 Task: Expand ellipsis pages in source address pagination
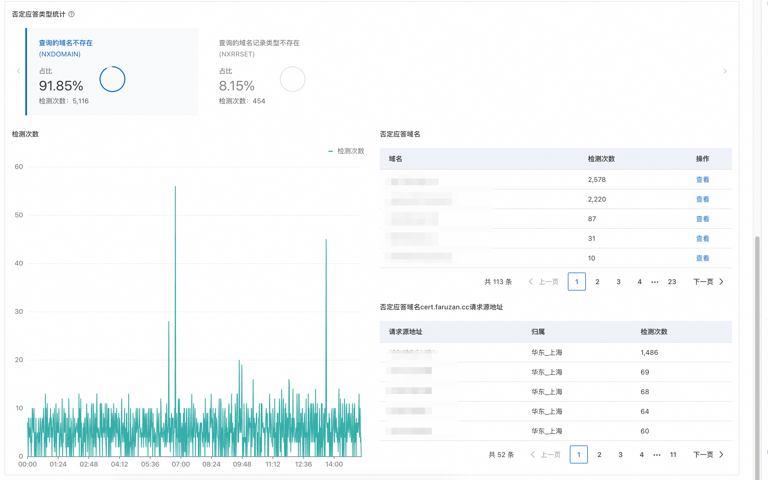[x=657, y=455]
